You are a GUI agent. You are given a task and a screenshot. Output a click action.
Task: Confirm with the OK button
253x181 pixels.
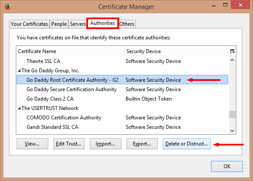click(227, 166)
